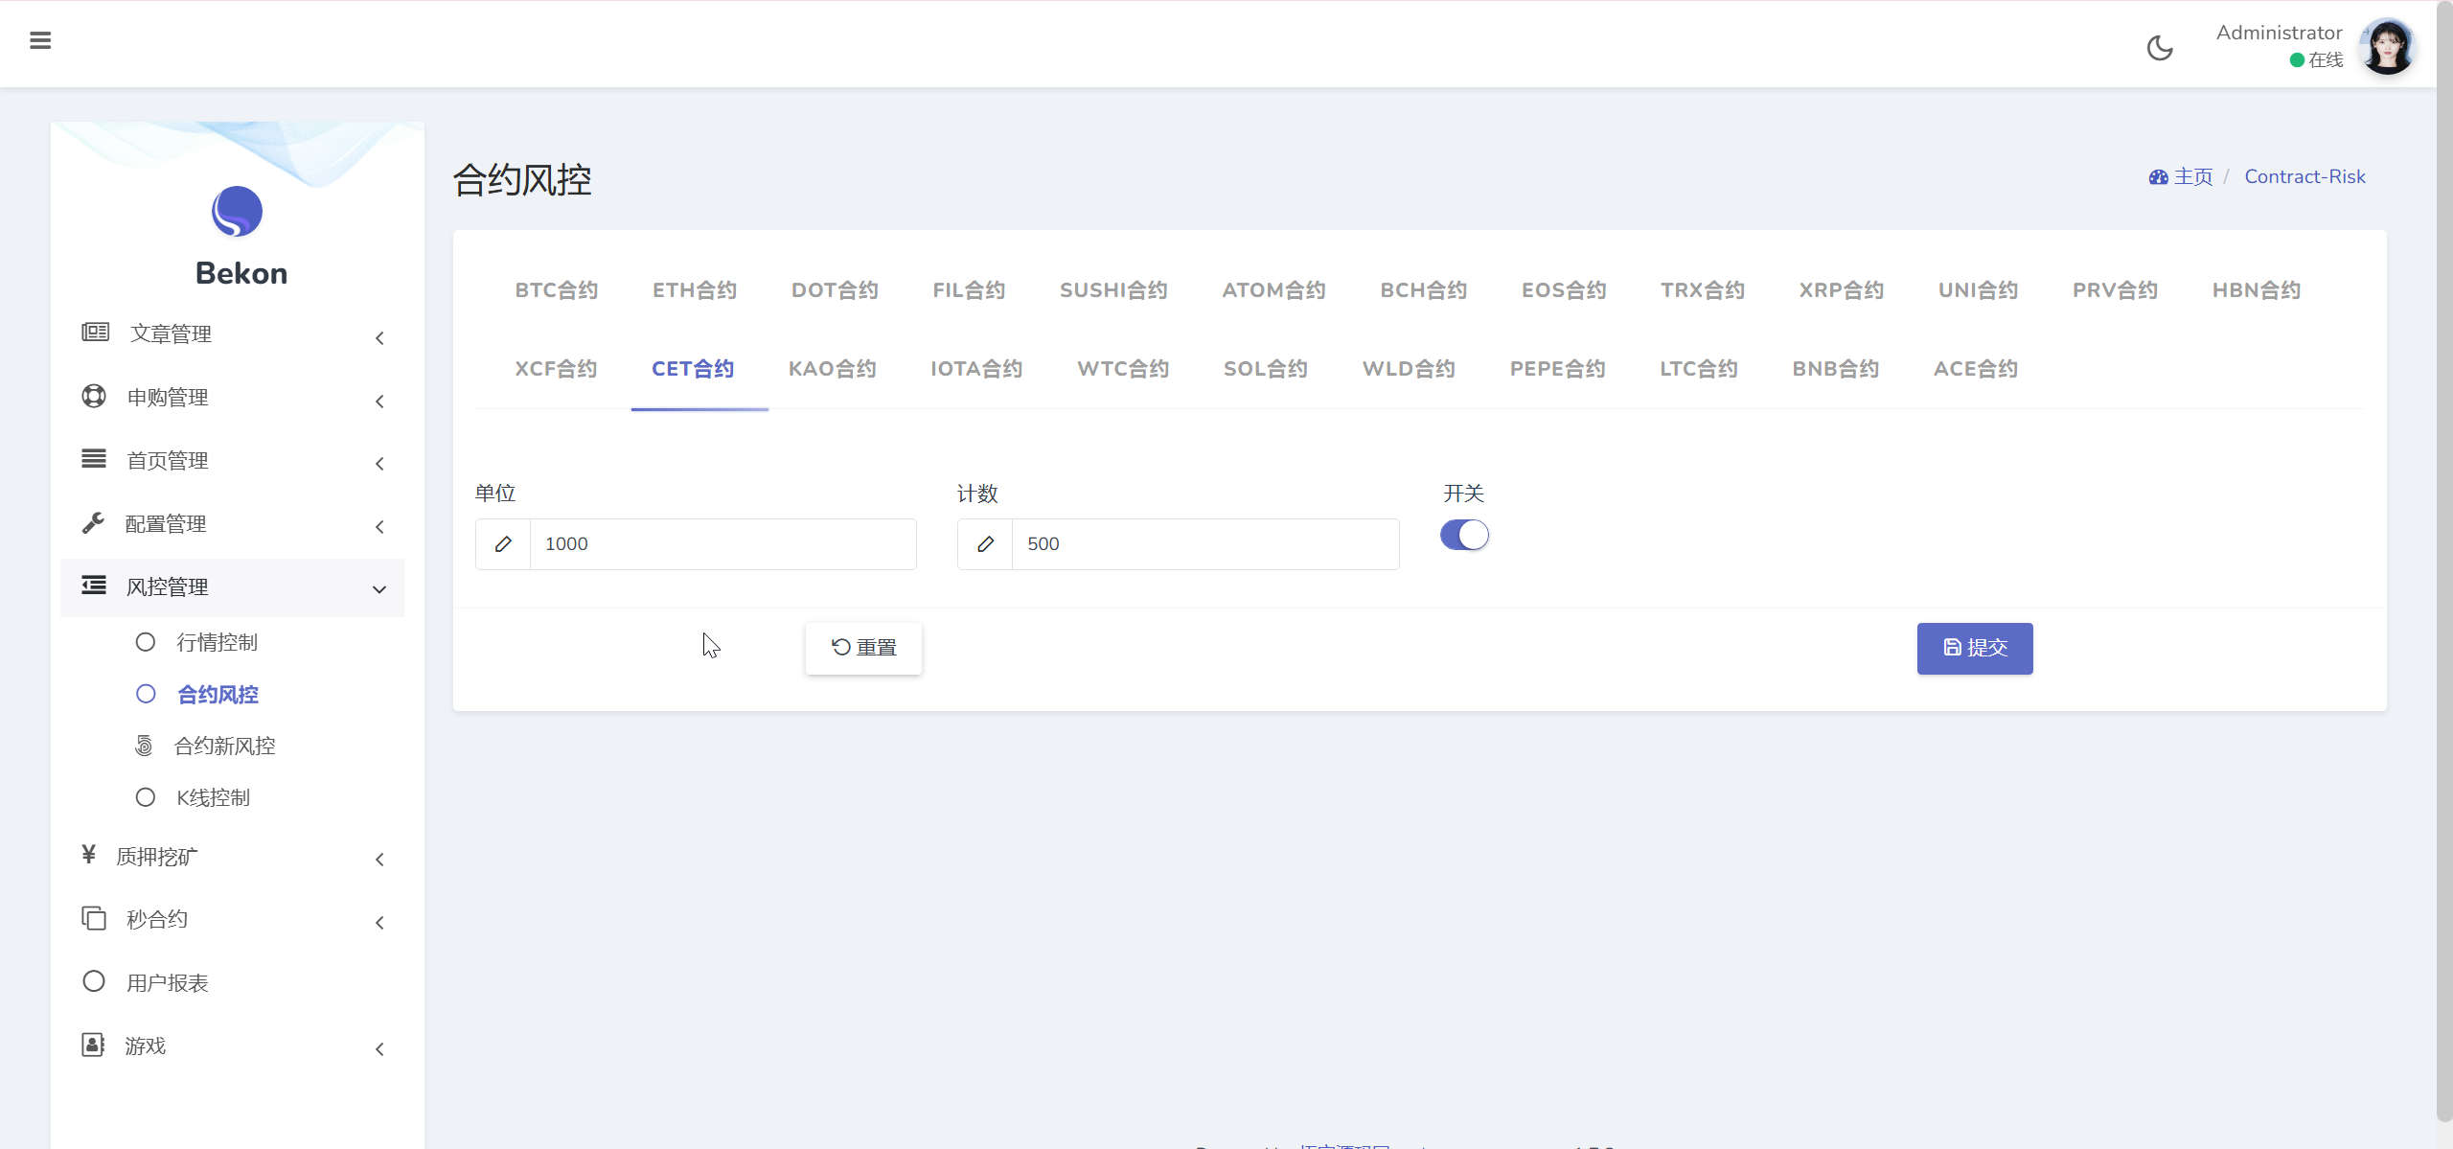
Task: Select the 行情控制 radio option
Action: 146,642
